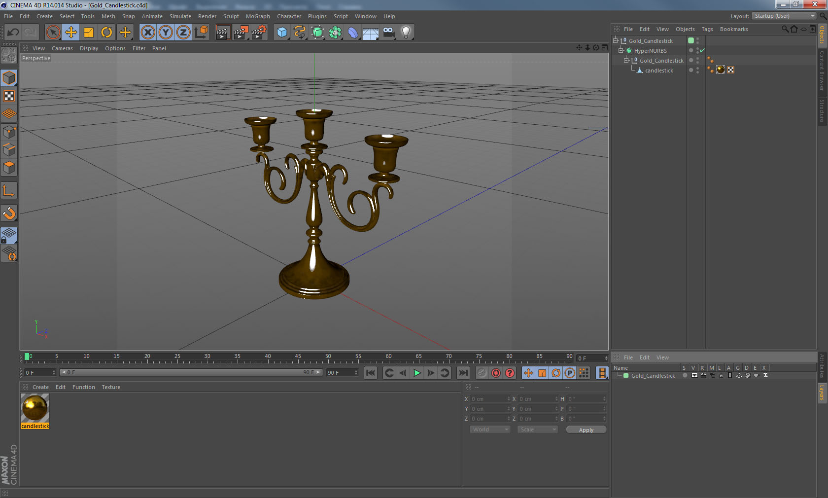Toggle candlestick object visibility dots
Screen dimensions: 828x498
tap(697, 70)
